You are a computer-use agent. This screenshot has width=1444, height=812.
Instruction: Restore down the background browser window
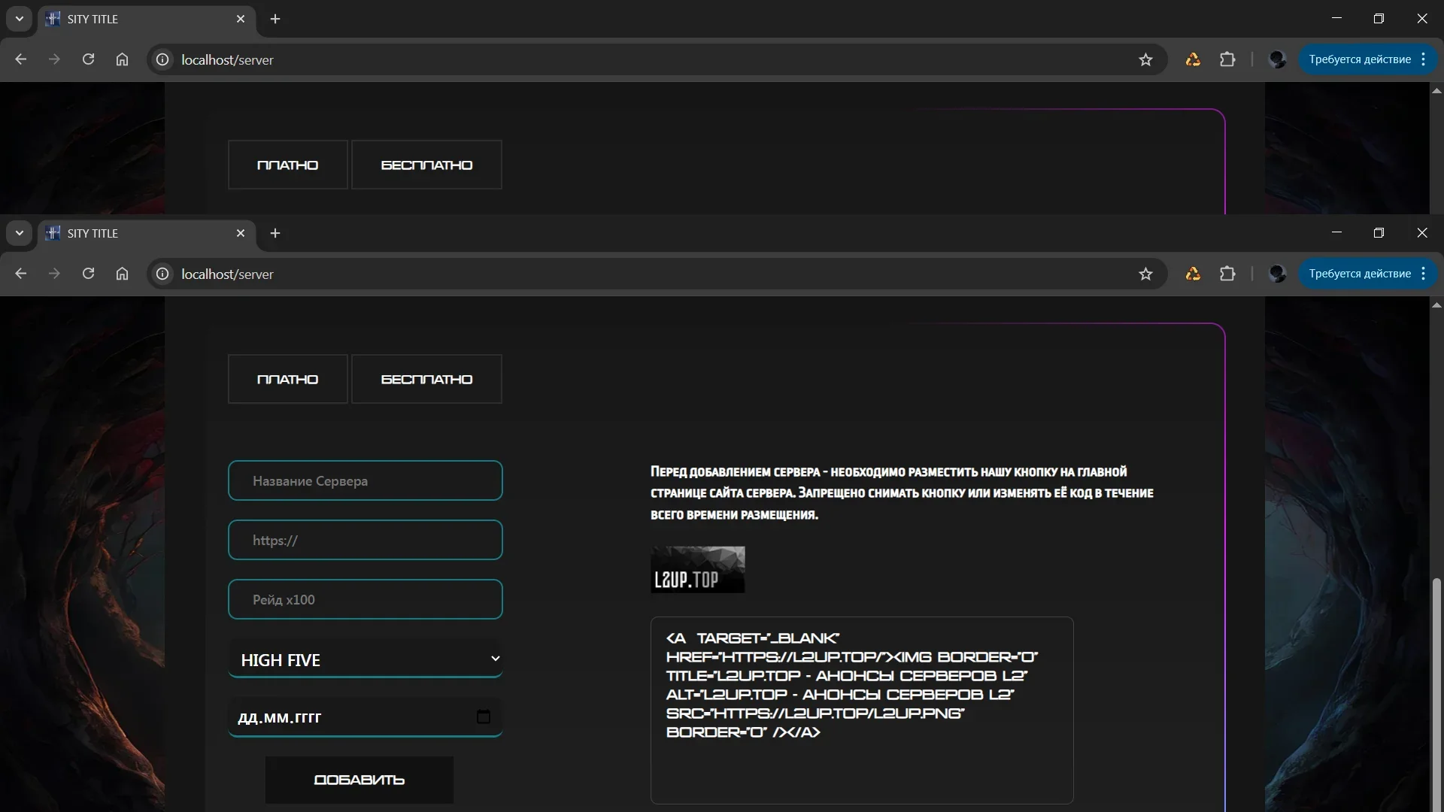1379,19
